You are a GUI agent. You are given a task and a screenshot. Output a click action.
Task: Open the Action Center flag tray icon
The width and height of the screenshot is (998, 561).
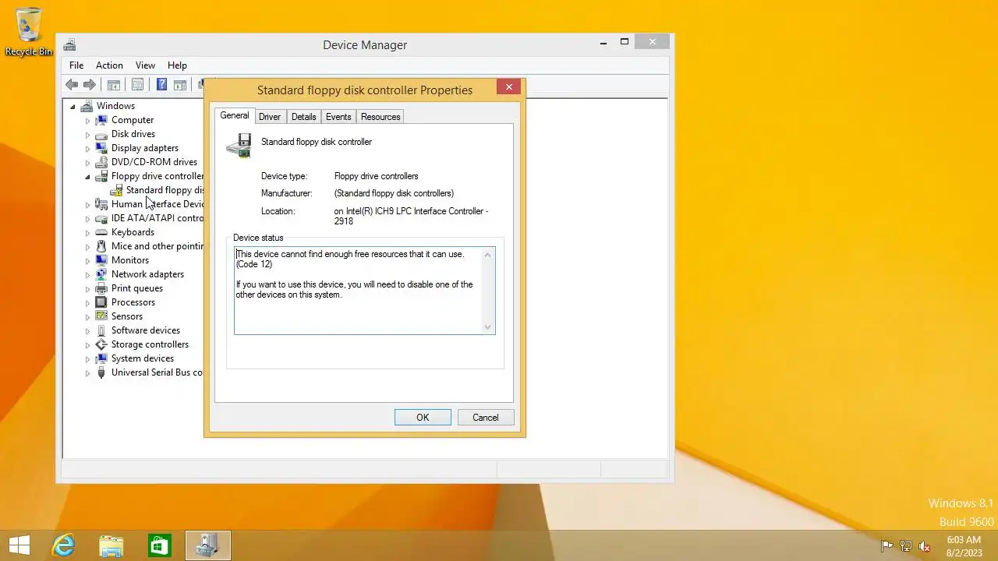coord(887,546)
